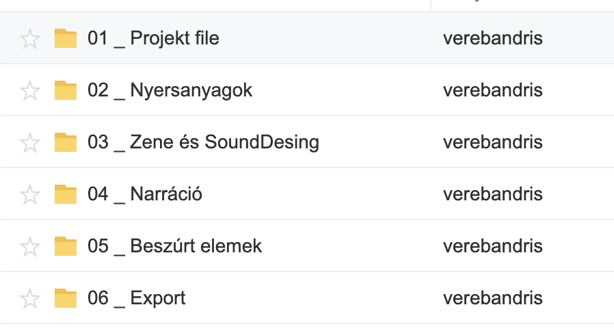Screen dimensions: 614x331
Task: Select the 02 _ Nyersanyagok folder name
Action: click(x=170, y=90)
